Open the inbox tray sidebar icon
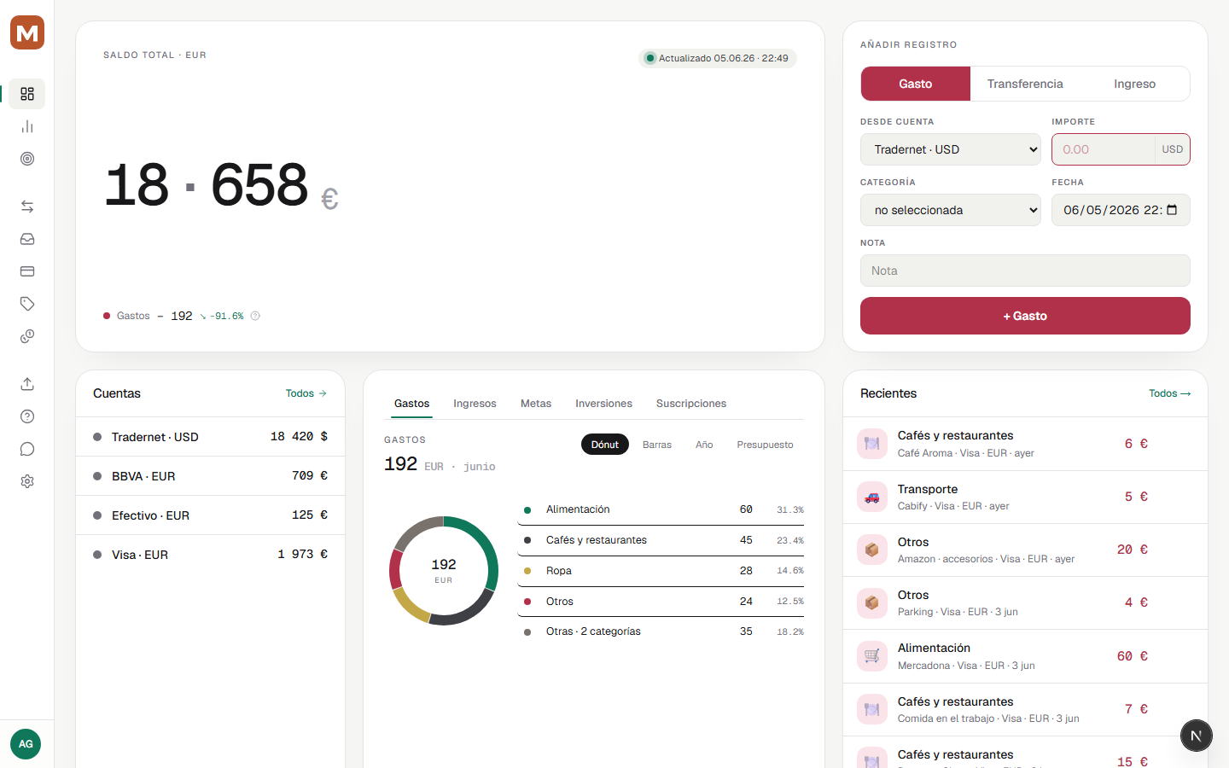The height and width of the screenshot is (768, 1229). [27, 239]
